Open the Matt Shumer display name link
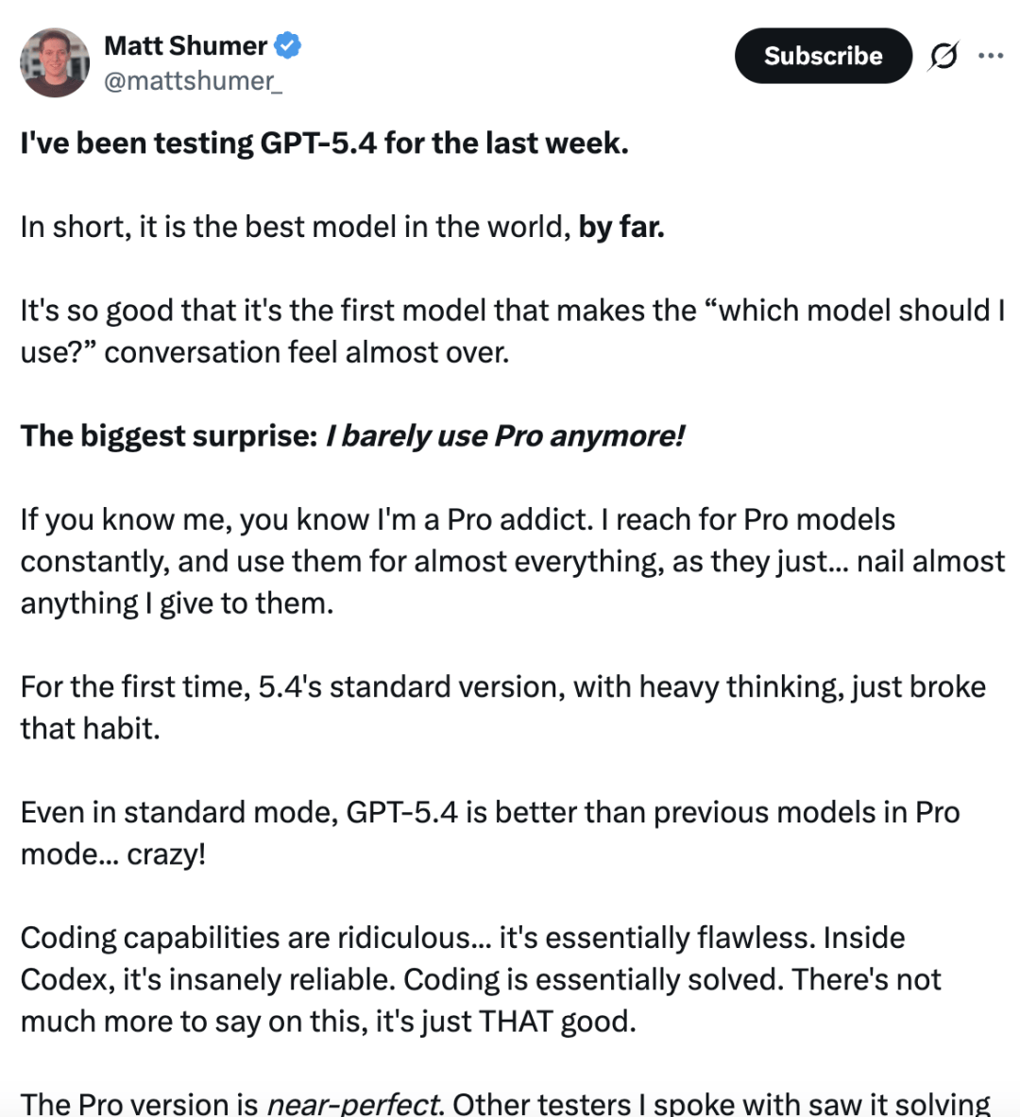The height and width of the screenshot is (1117, 1020). coord(185,45)
